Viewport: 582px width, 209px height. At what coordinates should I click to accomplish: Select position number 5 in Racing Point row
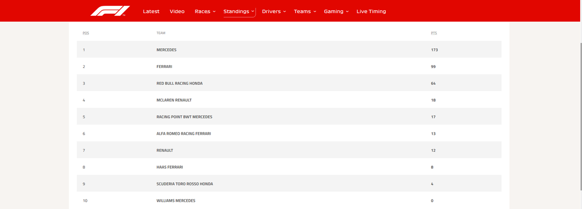tap(84, 117)
